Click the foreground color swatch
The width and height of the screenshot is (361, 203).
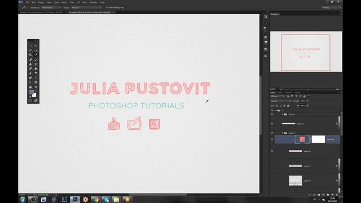coord(32,92)
